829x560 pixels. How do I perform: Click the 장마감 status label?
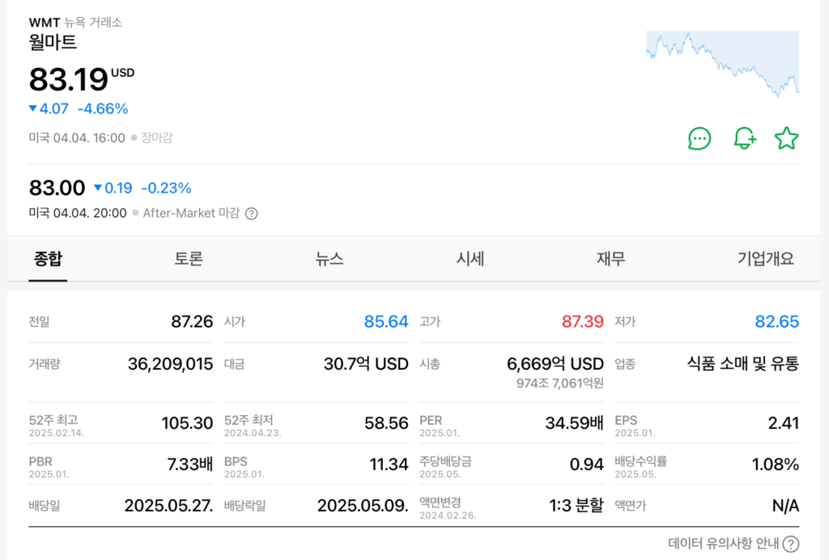pyautogui.click(x=156, y=138)
